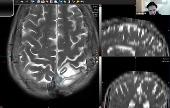Click the save floppy disk icon
Viewport: 170px width, 108px height.
click(38, 1)
